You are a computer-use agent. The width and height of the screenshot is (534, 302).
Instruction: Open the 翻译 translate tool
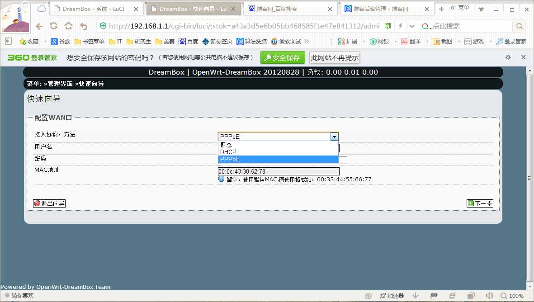tap(411, 42)
